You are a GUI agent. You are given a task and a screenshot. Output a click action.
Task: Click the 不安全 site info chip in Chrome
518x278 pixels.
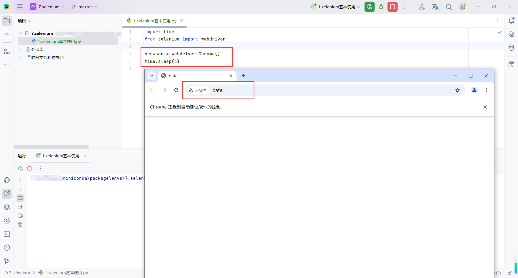(198, 90)
